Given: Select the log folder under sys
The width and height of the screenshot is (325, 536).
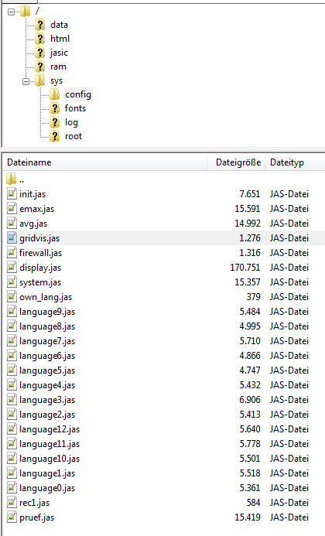Looking at the screenshot, I should [x=71, y=122].
